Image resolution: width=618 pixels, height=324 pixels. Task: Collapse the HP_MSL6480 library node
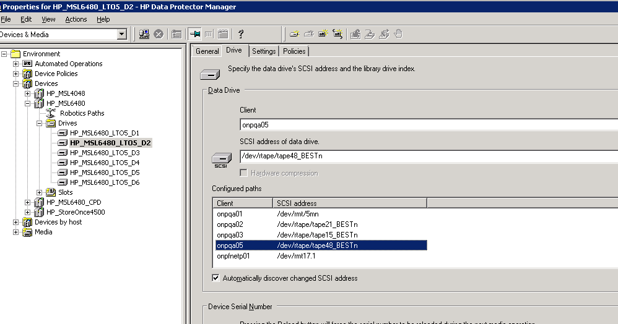28,103
